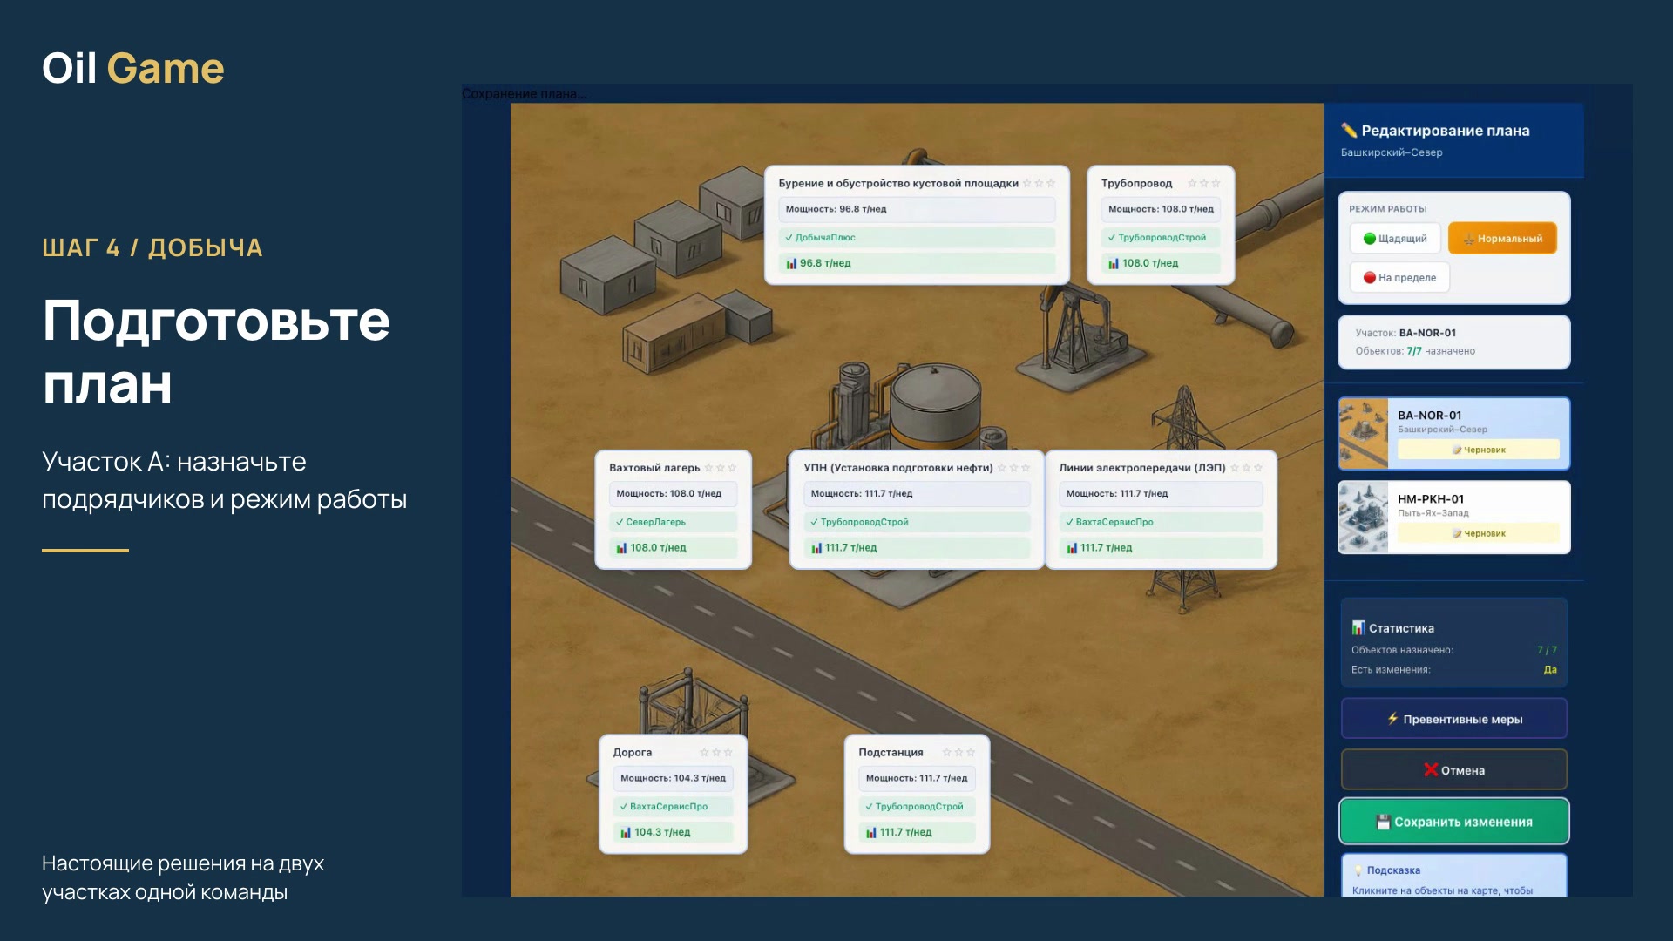Select the Нормальный work mode
Viewport: 1673px width, 941px height.
coord(1502,239)
